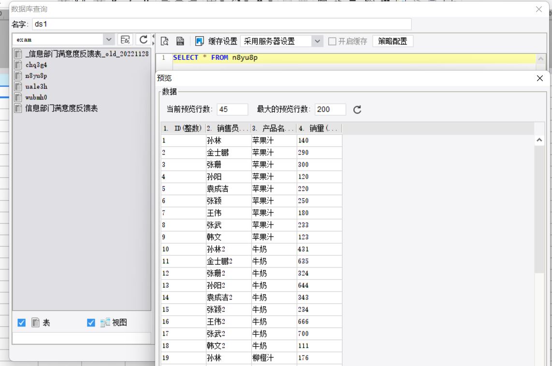Close the 预览 preview panel
The width and height of the screenshot is (552, 366).
tap(540, 78)
